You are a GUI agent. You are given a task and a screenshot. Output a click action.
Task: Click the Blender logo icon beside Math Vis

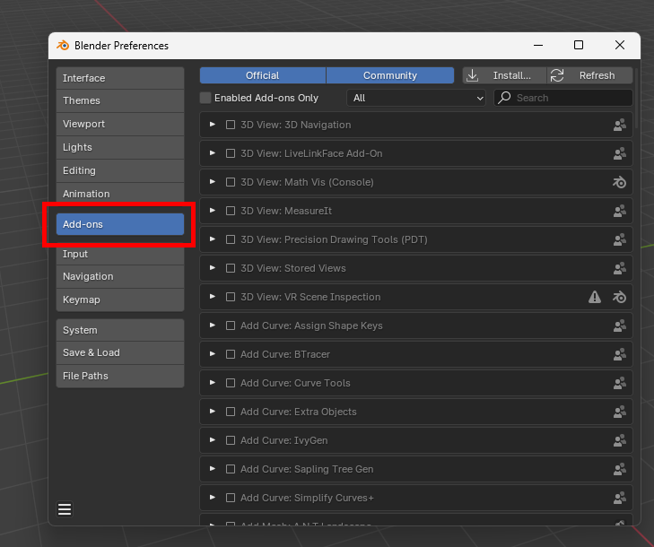[619, 182]
